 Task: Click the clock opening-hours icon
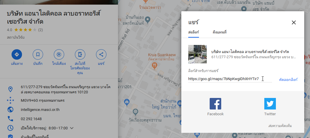coord(10,128)
